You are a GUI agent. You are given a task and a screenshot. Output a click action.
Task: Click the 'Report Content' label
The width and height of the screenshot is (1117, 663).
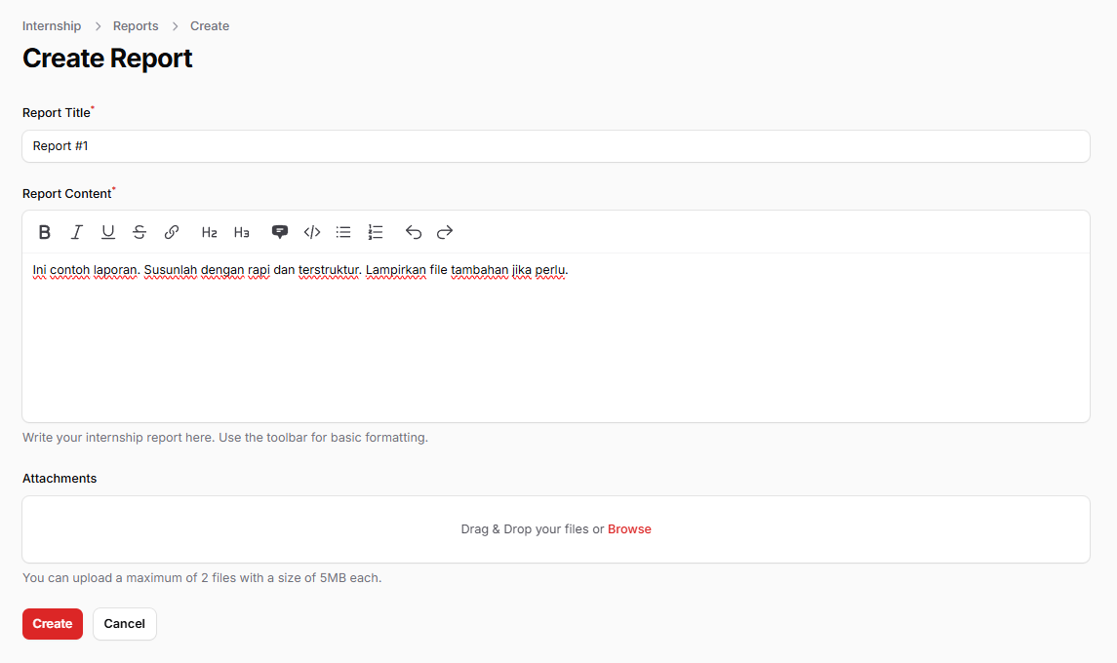67,194
